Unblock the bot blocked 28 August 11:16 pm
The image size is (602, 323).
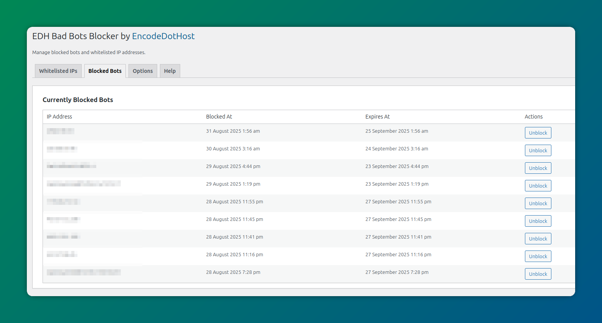pos(538,256)
